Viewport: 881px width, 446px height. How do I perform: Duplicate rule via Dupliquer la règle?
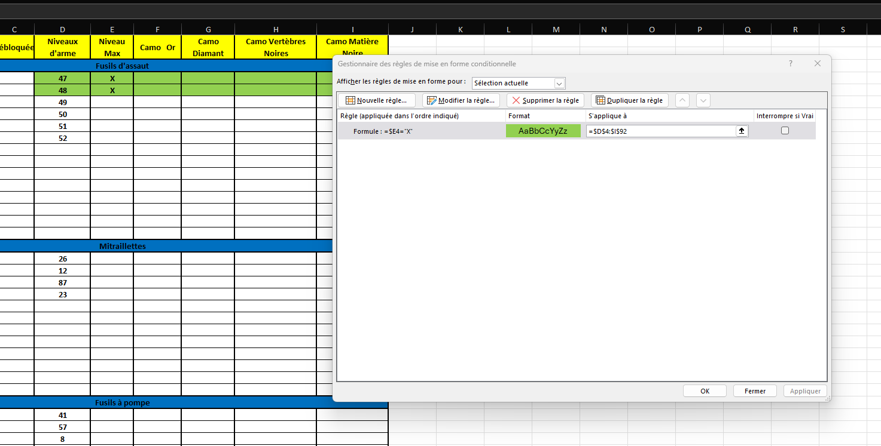629,100
